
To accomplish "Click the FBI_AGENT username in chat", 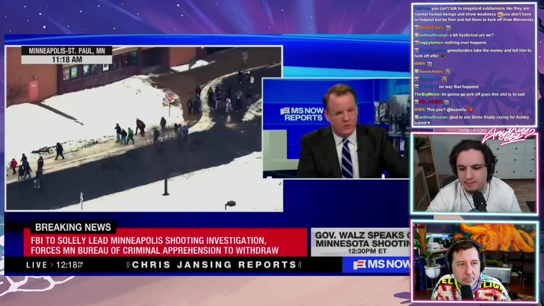I will pos(431,102).
